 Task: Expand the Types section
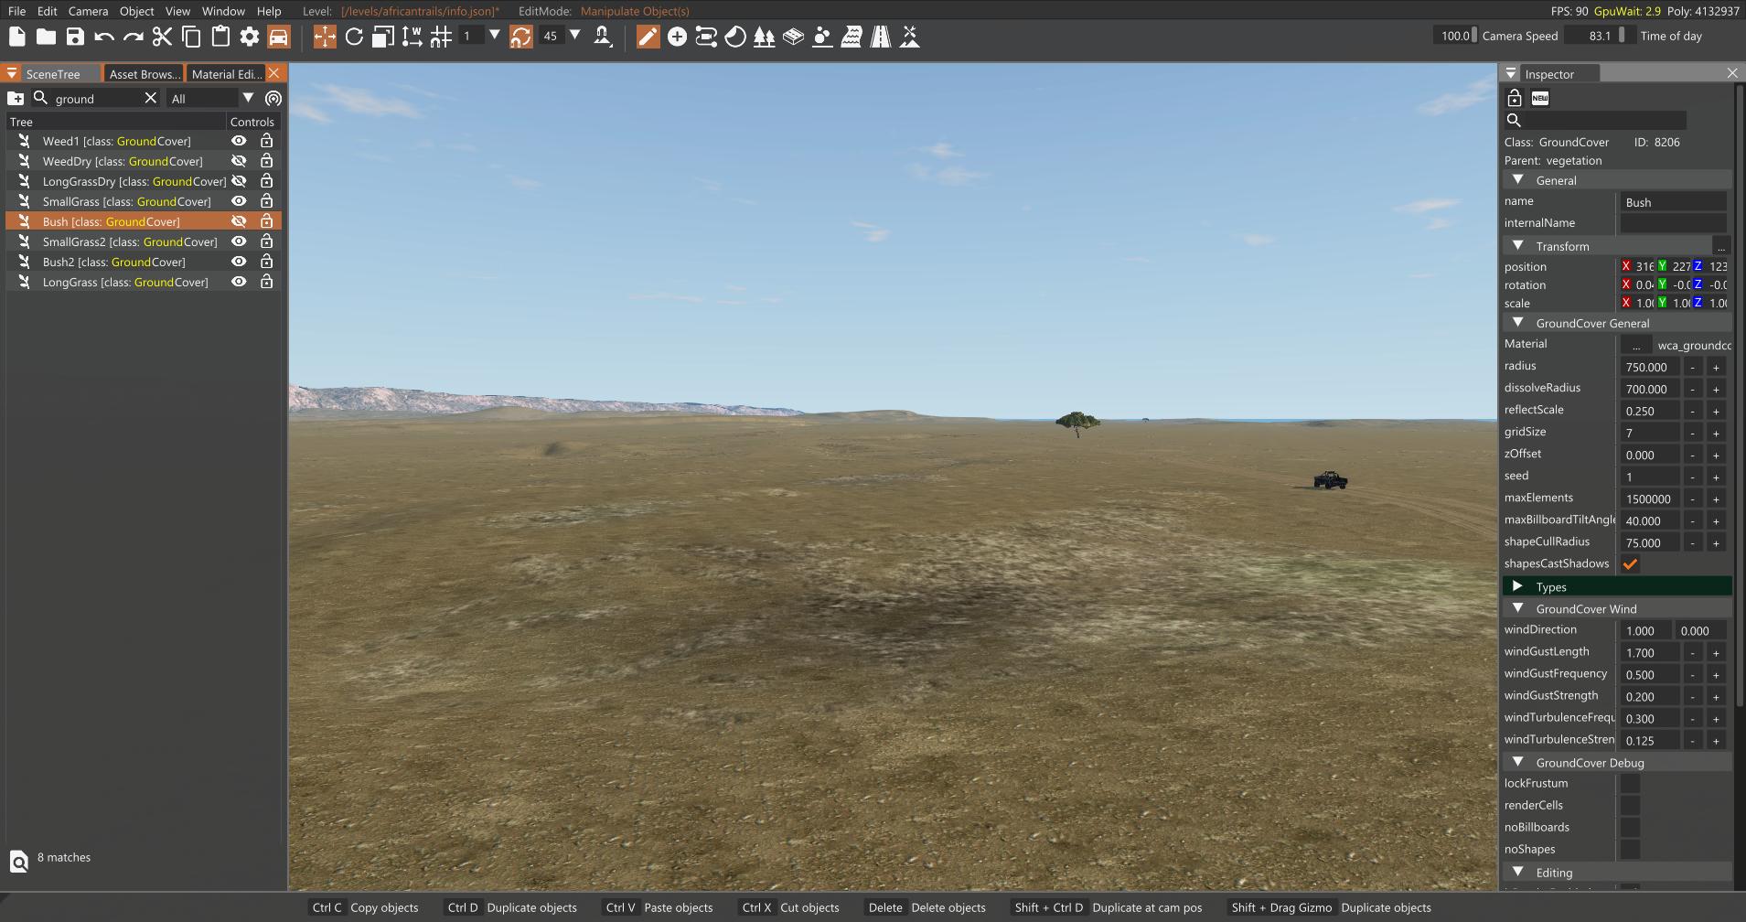(1518, 586)
